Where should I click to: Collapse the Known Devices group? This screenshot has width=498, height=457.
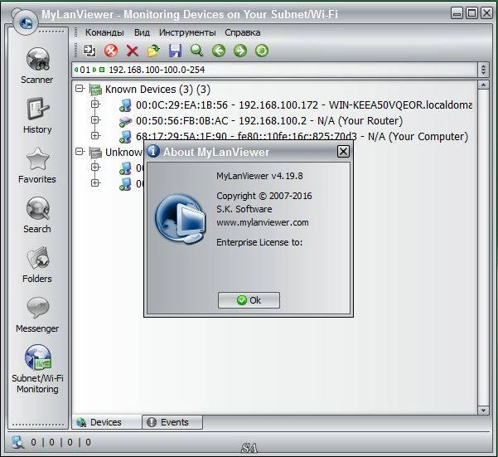click(x=80, y=89)
